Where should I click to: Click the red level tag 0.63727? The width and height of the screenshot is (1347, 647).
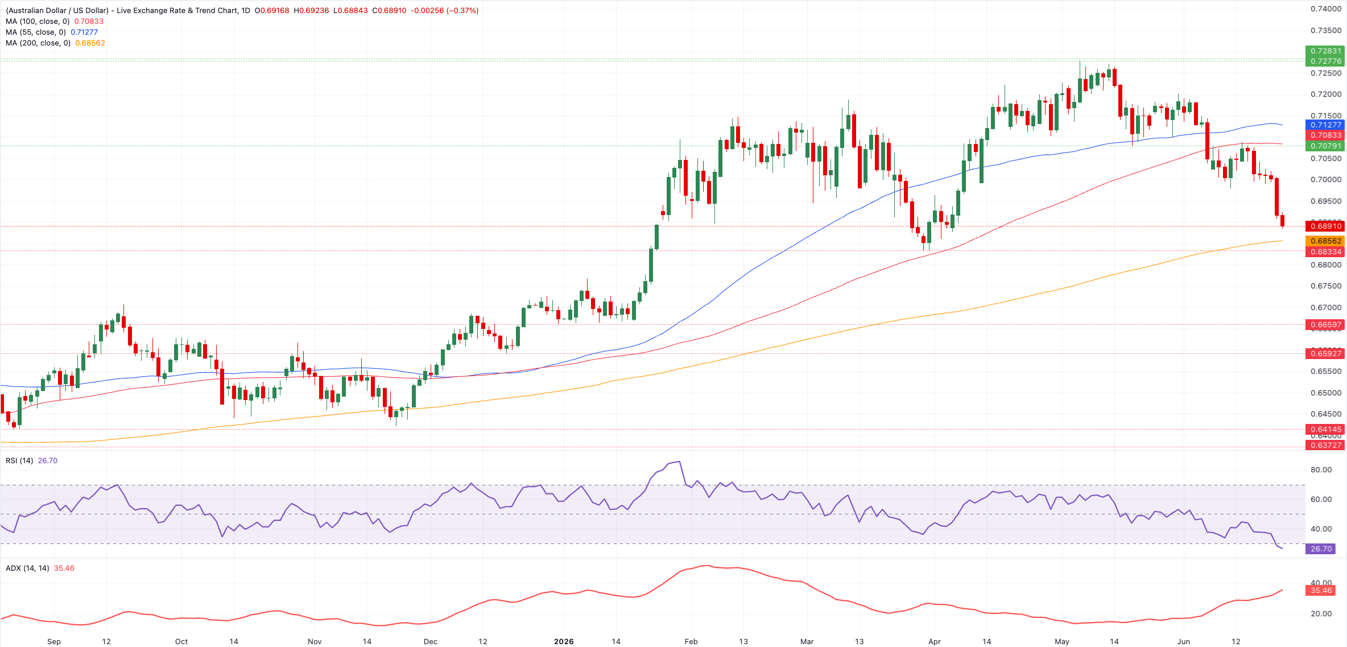click(x=1325, y=445)
